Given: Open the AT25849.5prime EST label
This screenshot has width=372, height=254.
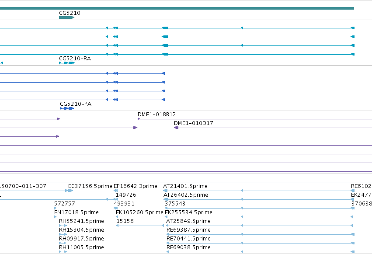Looking at the screenshot, I should pyautogui.click(x=188, y=221).
